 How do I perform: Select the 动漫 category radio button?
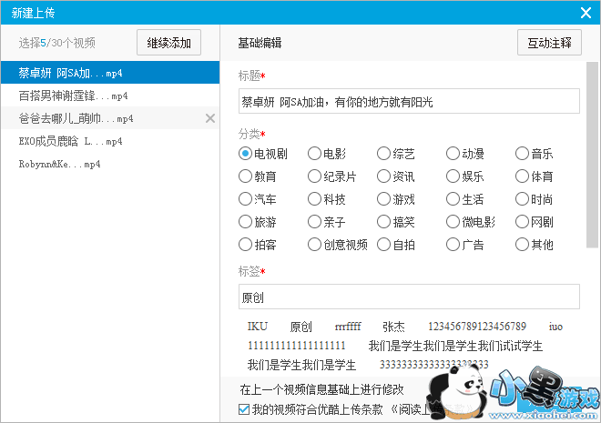pyautogui.click(x=453, y=154)
